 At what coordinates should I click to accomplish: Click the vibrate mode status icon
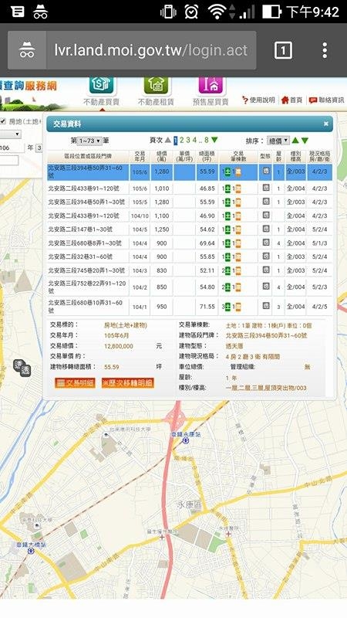click(x=168, y=12)
